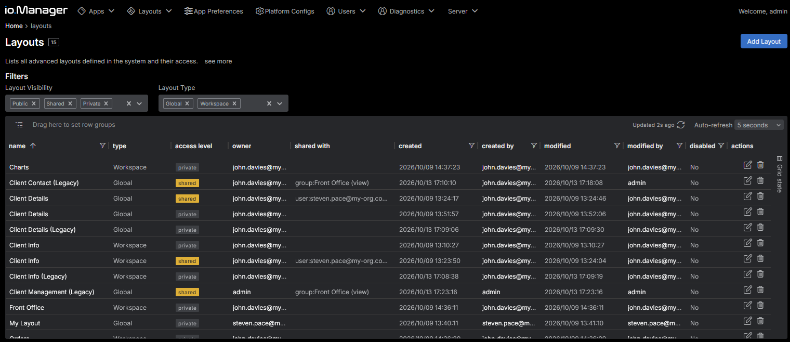Sort by the name column header

[17, 146]
